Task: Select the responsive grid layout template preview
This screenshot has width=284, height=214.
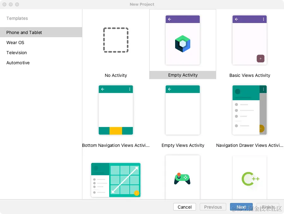Action: pos(116,180)
